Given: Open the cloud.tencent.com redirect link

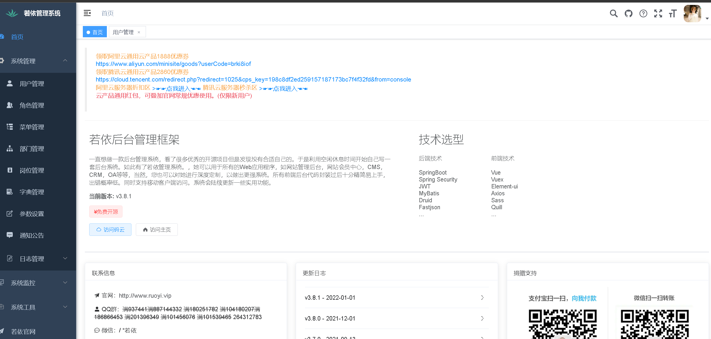Looking at the screenshot, I should [x=253, y=79].
